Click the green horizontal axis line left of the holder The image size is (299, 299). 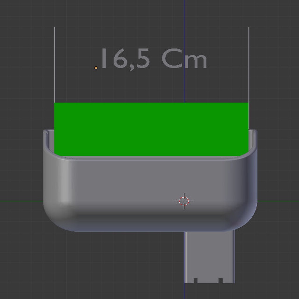(20, 201)
